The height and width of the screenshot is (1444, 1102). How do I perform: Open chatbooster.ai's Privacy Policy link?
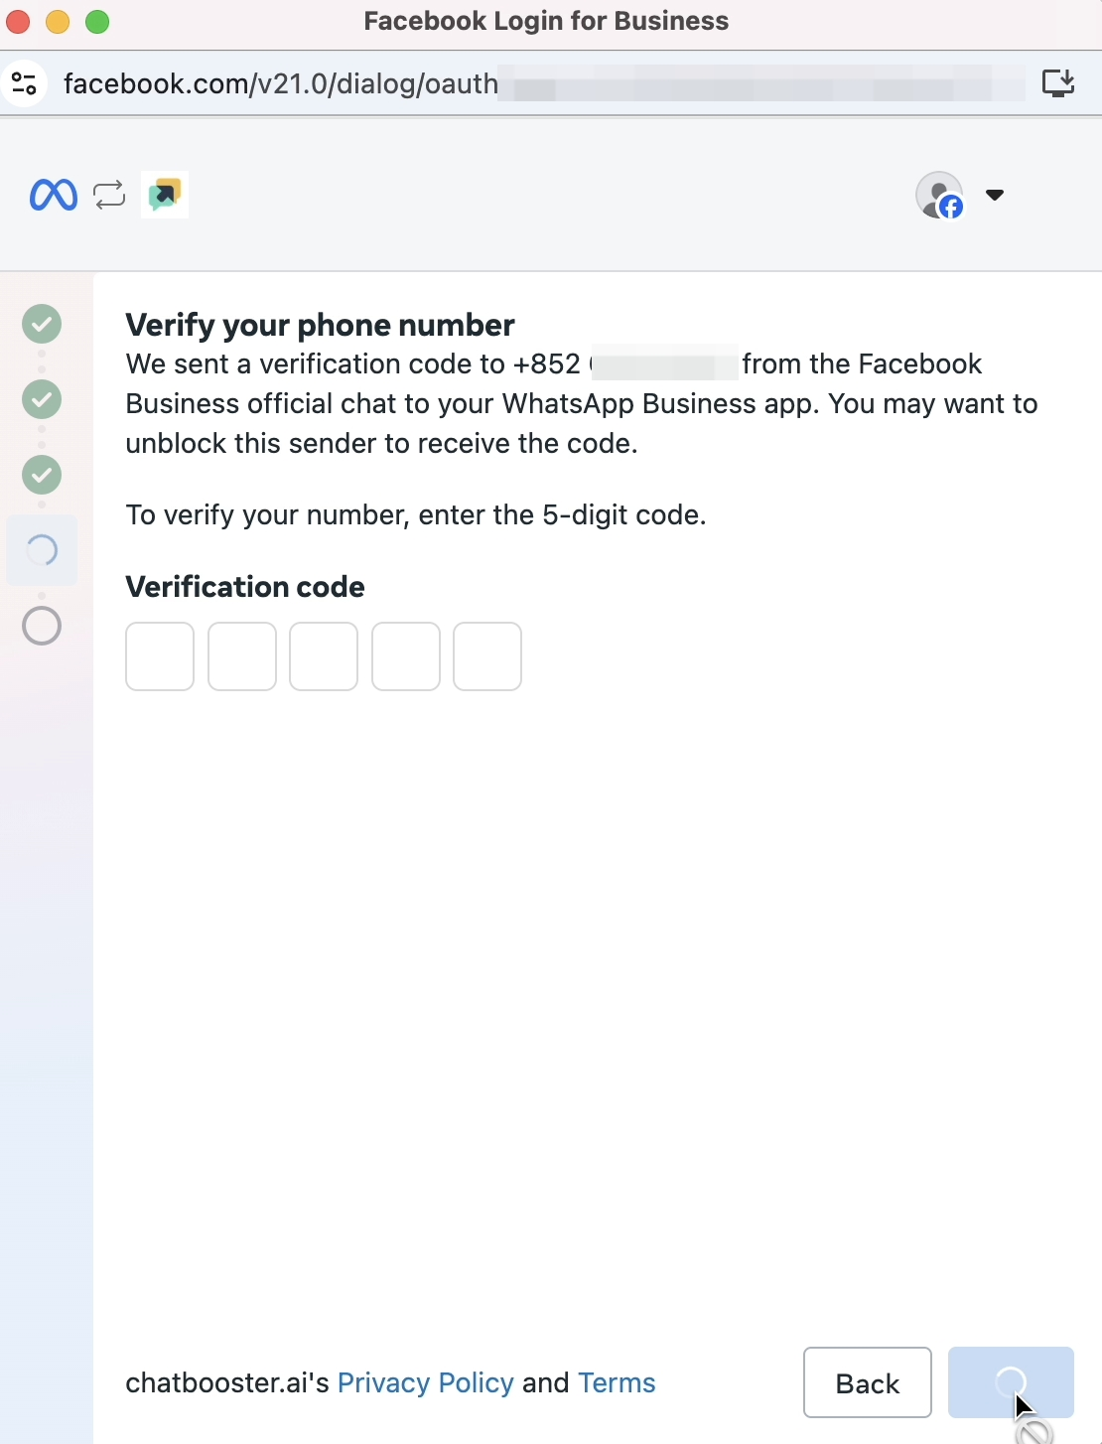point(426,1382)
